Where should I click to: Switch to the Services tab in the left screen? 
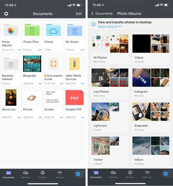(26, 175)
